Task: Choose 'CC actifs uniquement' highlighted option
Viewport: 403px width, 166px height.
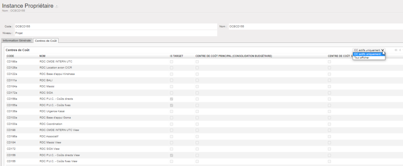Action: (x=367, y=54)
